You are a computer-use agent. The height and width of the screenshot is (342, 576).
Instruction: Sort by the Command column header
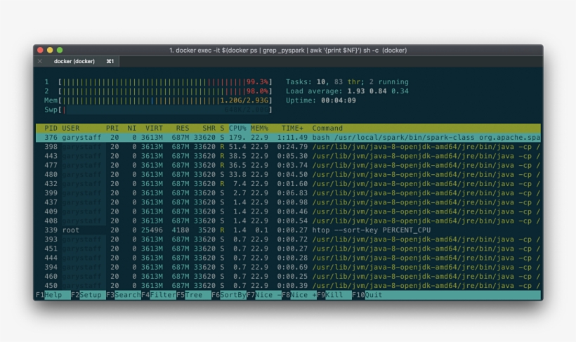tap(327, 129)
